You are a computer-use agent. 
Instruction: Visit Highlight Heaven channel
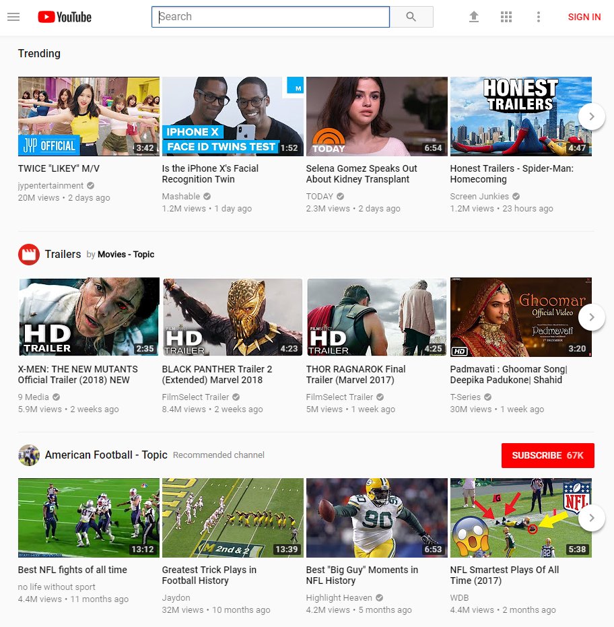(339, 598)
